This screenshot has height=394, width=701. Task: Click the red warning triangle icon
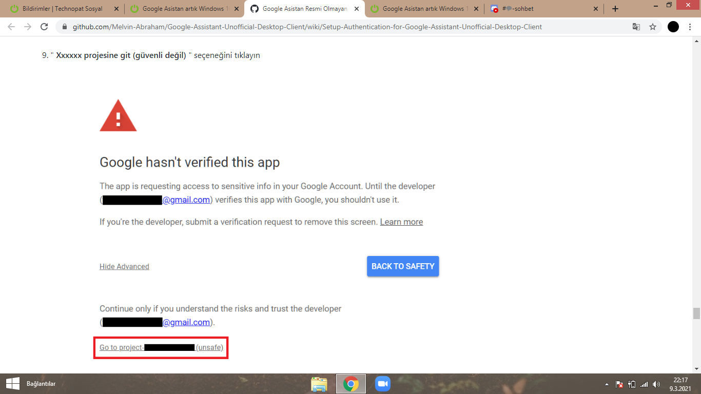118,115
